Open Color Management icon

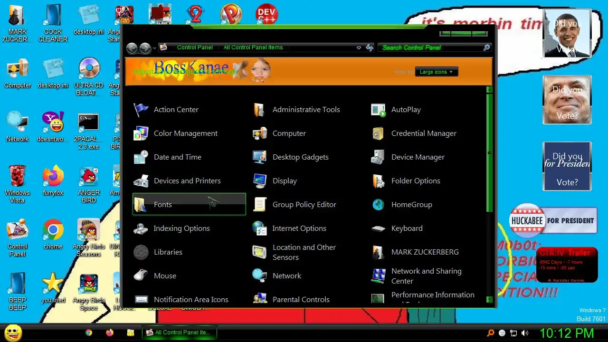pyautogui.click(x=141, y=133)
